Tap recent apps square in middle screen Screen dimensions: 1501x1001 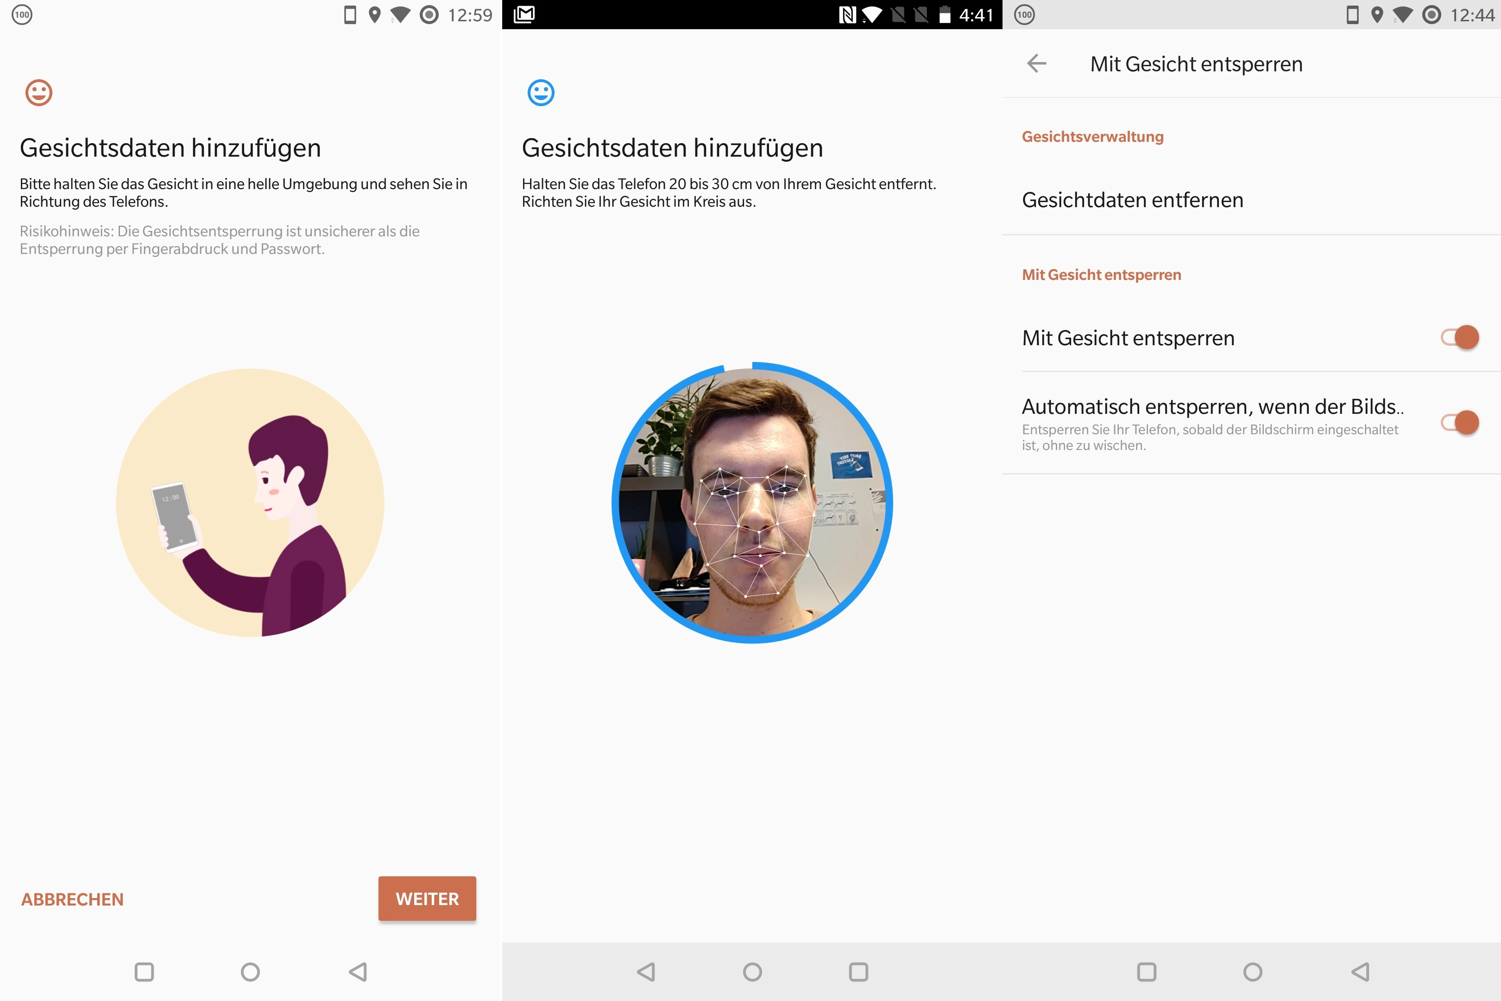click(858, 972)
